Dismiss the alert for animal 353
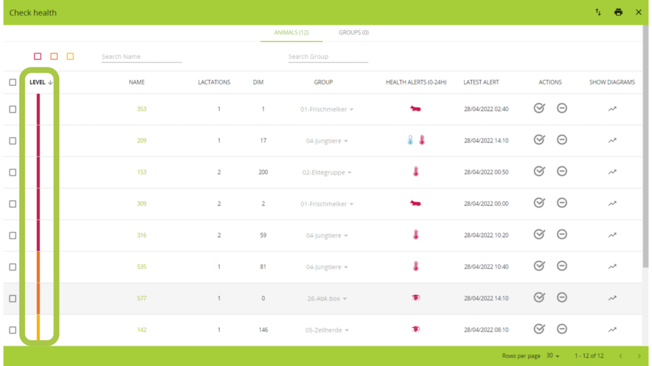The width and height of the screenshot is (652, 366). (x=562, y=108)
